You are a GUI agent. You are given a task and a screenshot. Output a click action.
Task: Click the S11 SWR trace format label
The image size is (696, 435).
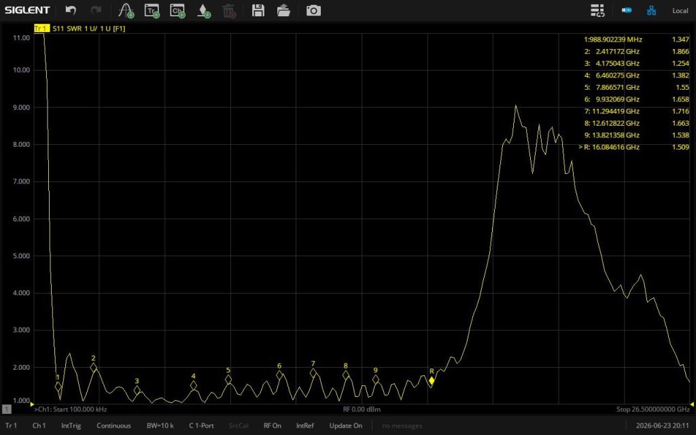click(x=89, y=29)
